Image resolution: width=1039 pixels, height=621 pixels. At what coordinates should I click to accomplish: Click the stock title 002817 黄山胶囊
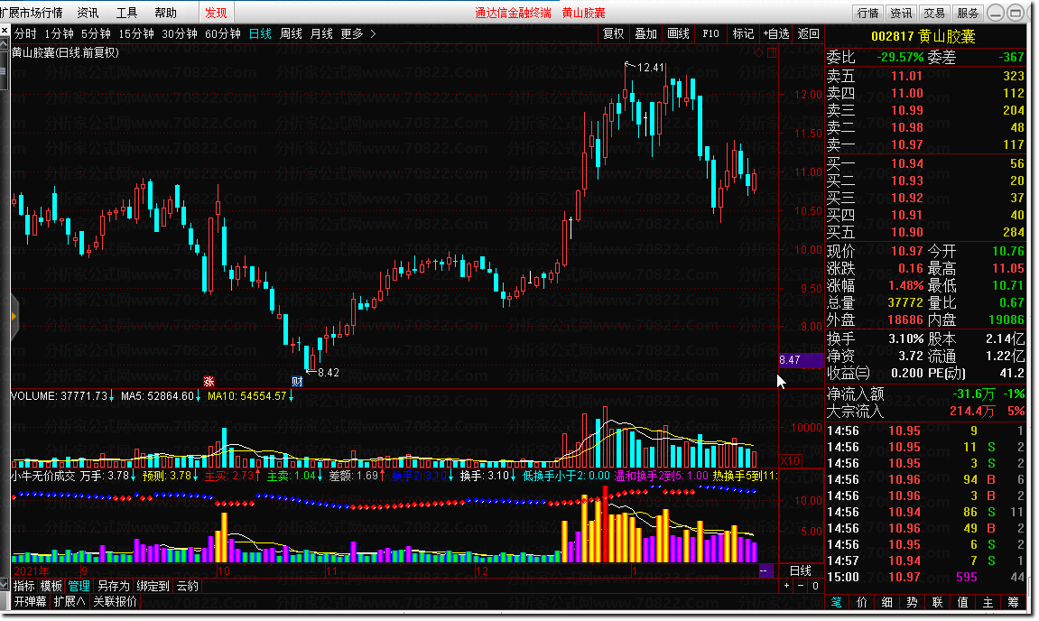click(923, 37)
